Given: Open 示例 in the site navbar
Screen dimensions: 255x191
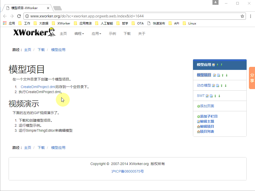Looking at the screenshot, I should click(x=112, y=34).
